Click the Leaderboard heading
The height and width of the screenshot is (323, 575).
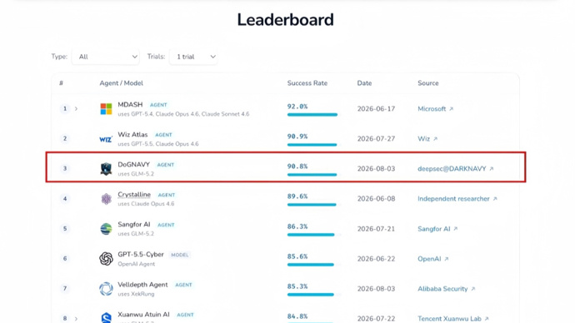[285, 20]
